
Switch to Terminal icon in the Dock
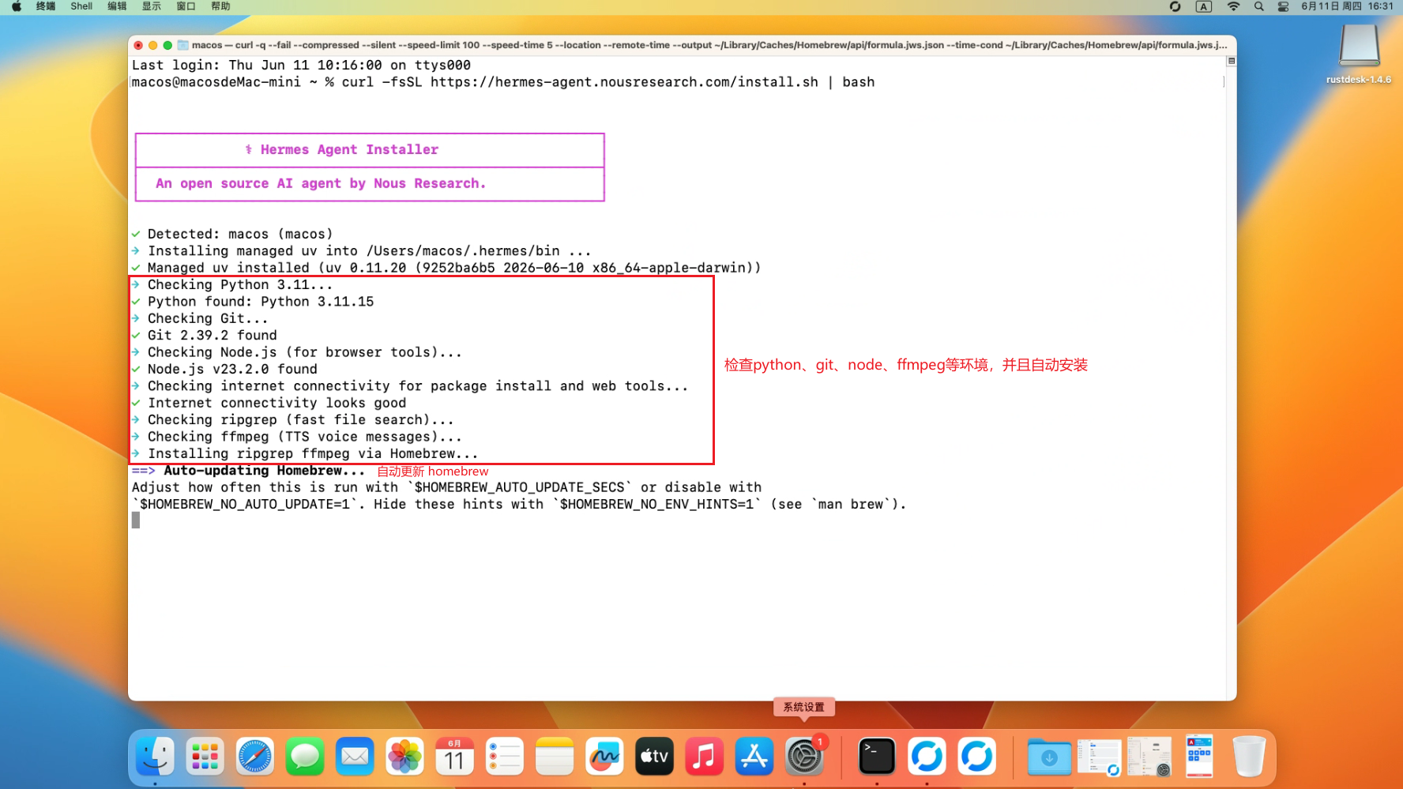click(877, 757)
